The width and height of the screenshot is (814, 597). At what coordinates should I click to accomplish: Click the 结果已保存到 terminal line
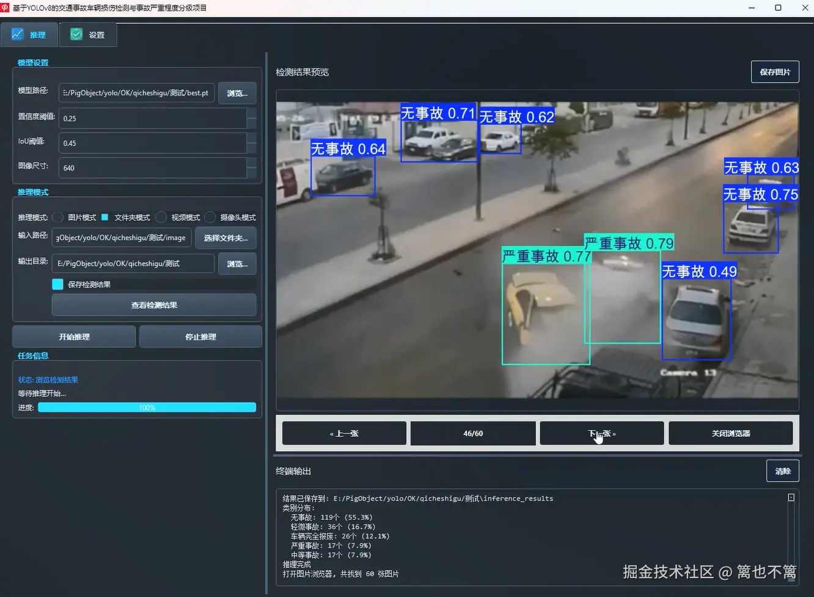coord(417,499)
